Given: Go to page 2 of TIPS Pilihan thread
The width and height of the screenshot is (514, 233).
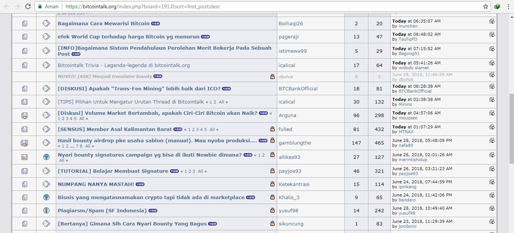Looking at the screenshot, I should coord(215,102).
